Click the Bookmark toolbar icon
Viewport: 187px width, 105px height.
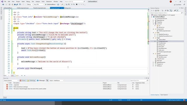pos(77,5)
